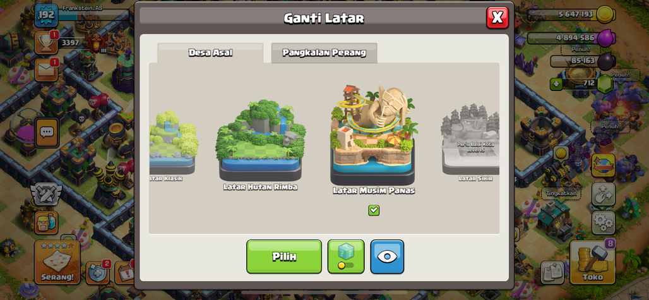Preview scenery with the eye button
Image resolution: width=649 pixels, height=300 pixels.
pyautogui.click(x=387, y=256)
